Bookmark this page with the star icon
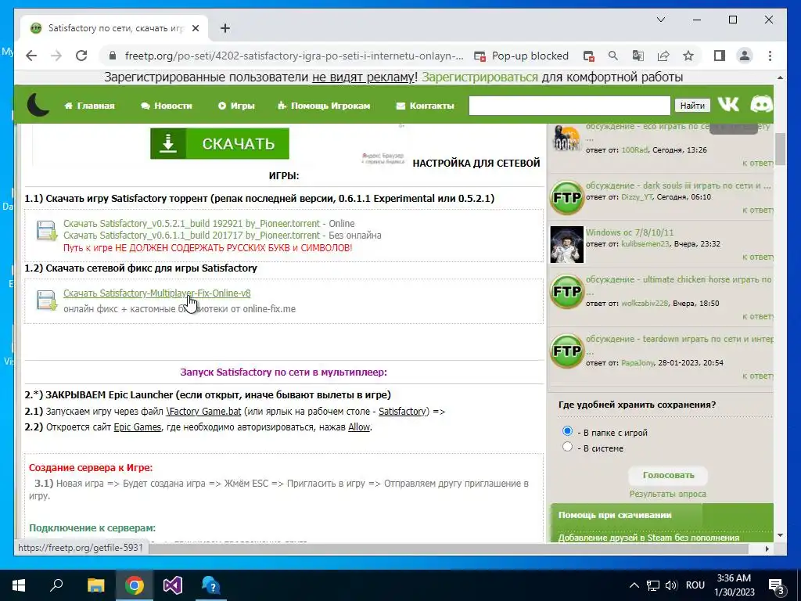 688,56
